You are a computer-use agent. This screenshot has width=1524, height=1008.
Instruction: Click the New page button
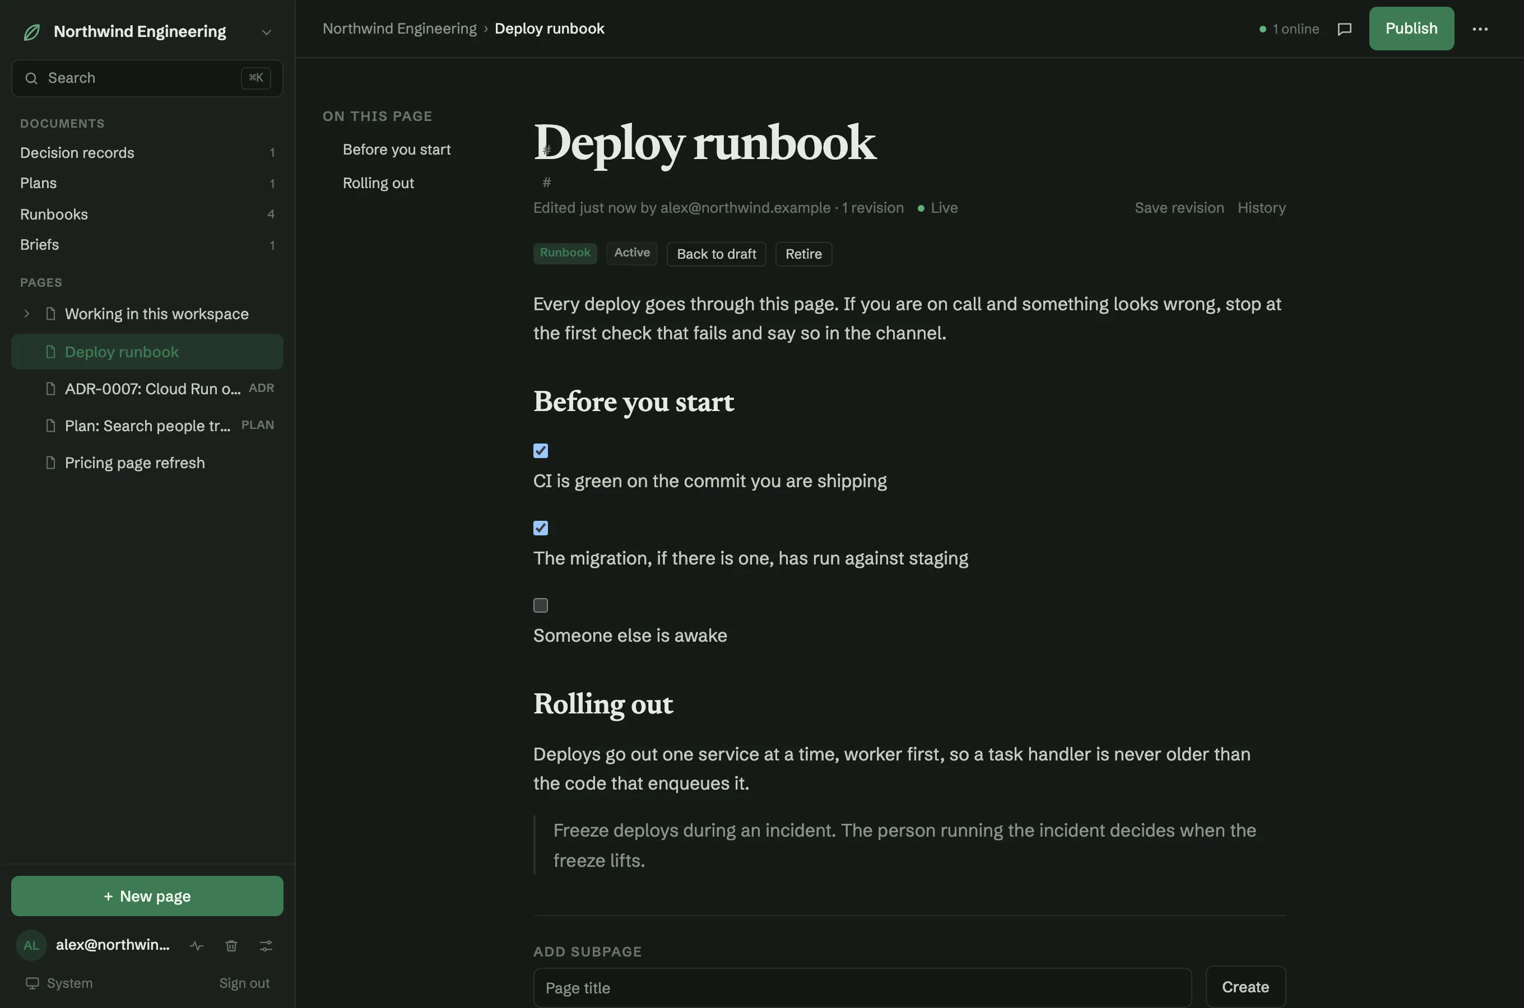tap(147, 896)
